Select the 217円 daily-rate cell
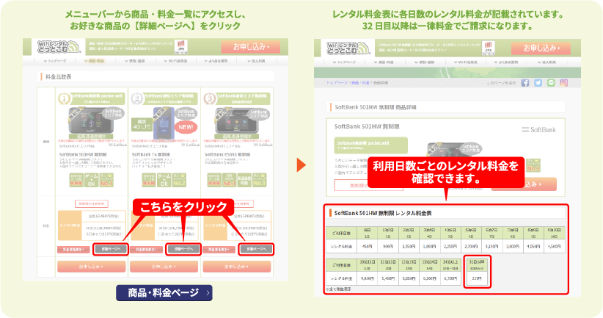The width and height of the screenshot is (603, 318). [x=477, y=278]
